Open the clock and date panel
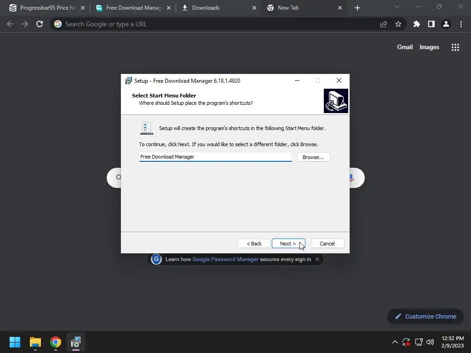This screenshot has width=471, height=353. tap(453, 342)
